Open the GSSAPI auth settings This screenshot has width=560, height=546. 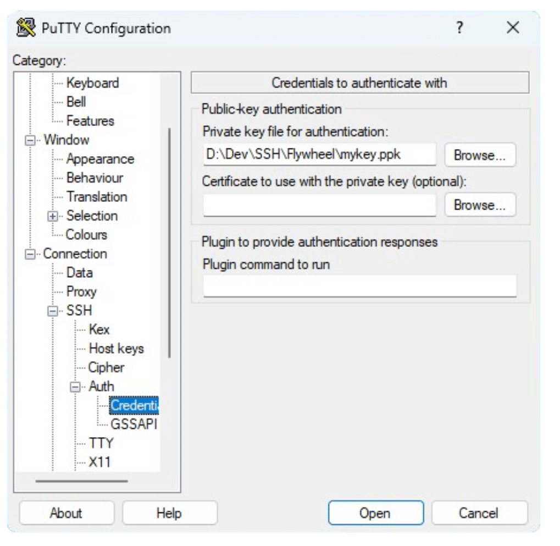(x=134, y=424)
